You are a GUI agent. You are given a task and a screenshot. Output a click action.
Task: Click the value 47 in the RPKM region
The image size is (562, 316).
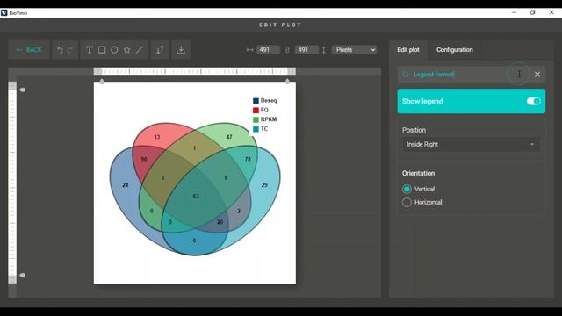tap(229, 137)
